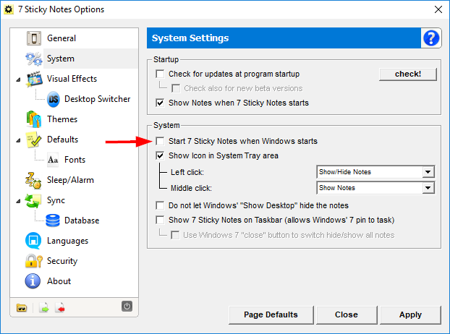Open the General settings page icon
This screenshot has width=450, height=334.
(x=34, y=38)
